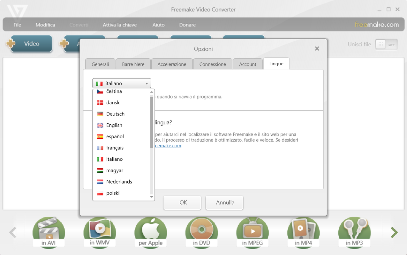Click the Polish flag beside polski
This screenshot has width=407, height=255.
100,193
